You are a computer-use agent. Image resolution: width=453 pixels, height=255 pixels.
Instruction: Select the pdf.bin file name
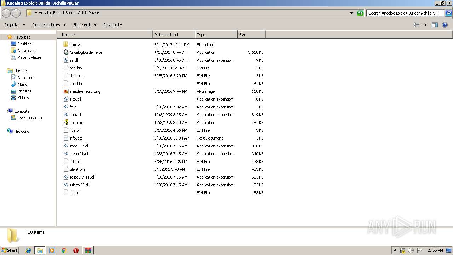click(75, 161)
